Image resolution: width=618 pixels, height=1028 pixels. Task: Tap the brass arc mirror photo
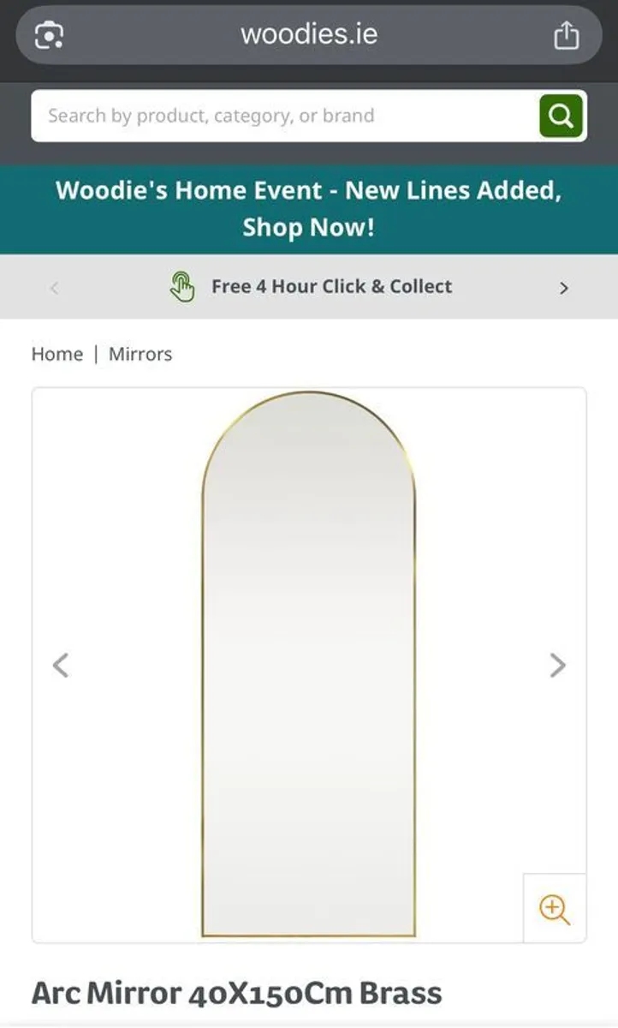(x=309, y=665)
